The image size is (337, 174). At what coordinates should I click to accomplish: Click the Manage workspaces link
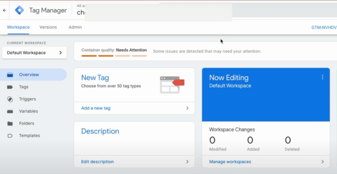230,162
